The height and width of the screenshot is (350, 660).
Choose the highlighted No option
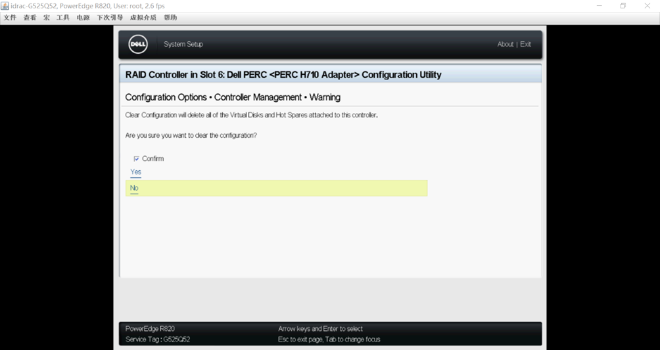276,188
